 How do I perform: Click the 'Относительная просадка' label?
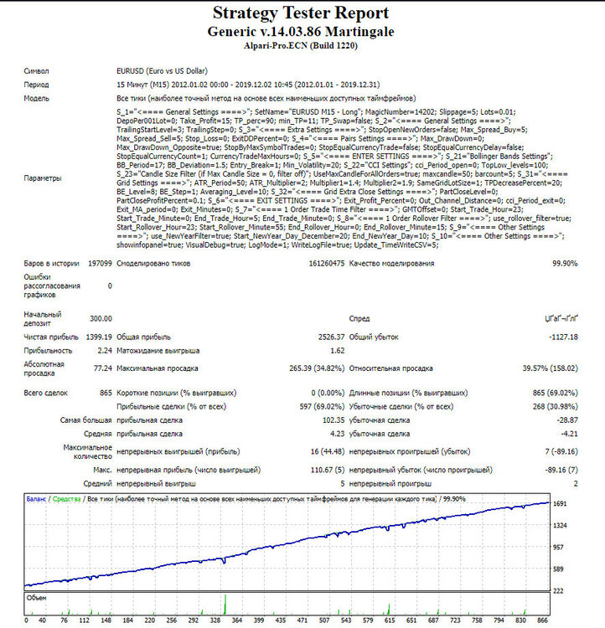pos(391,368)
